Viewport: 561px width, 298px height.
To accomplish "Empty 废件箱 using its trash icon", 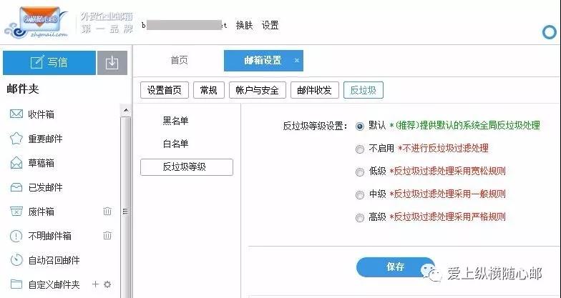I will pyautogui.click(x=107, y=212).
